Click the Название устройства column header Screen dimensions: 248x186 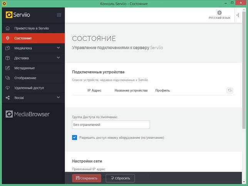(131, 90)
